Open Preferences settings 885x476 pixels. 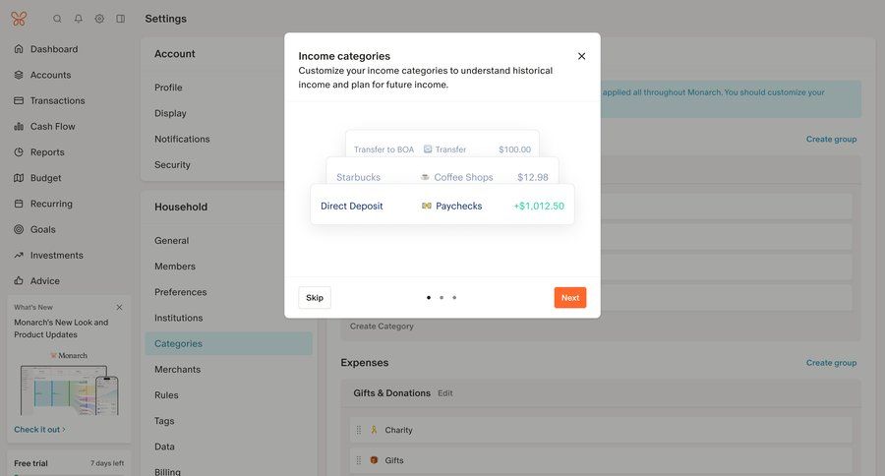[181, 292]
